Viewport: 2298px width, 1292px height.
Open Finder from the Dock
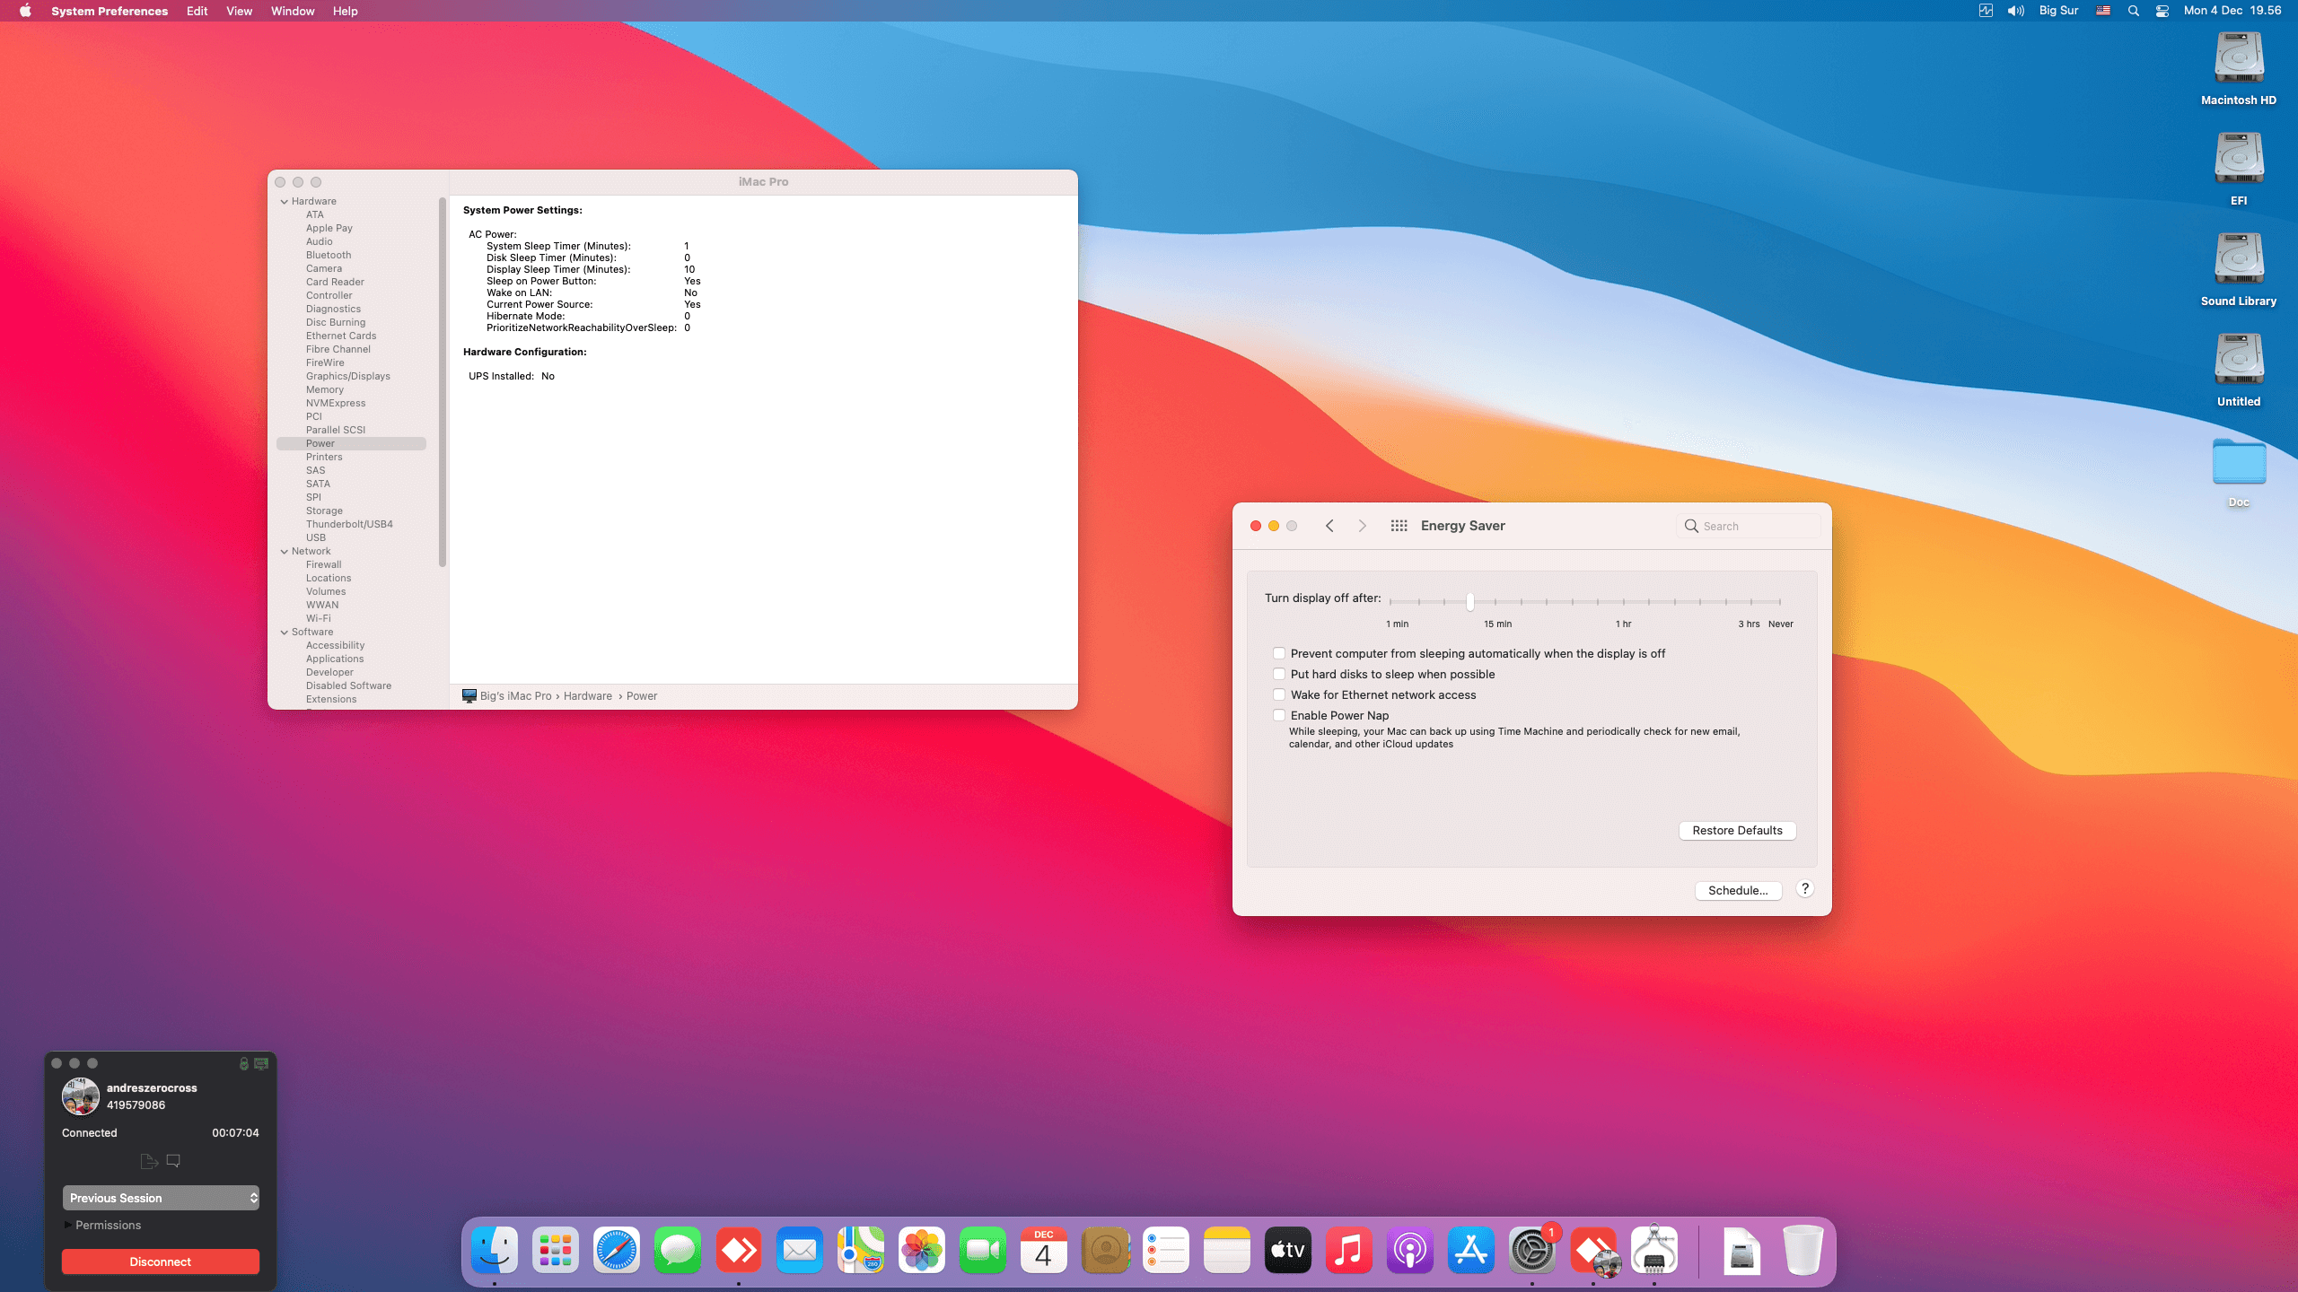(x=495, y=1250)
